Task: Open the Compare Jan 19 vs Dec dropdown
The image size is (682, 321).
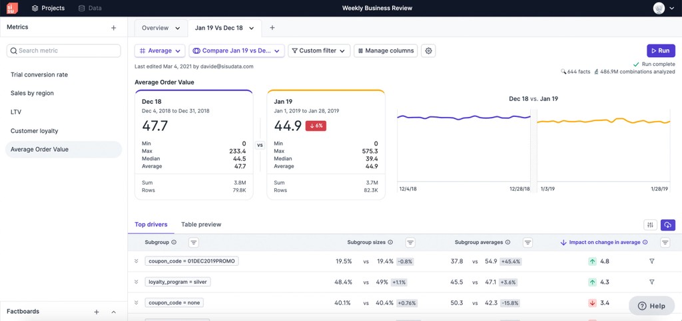Action: (x=236, y=51)
